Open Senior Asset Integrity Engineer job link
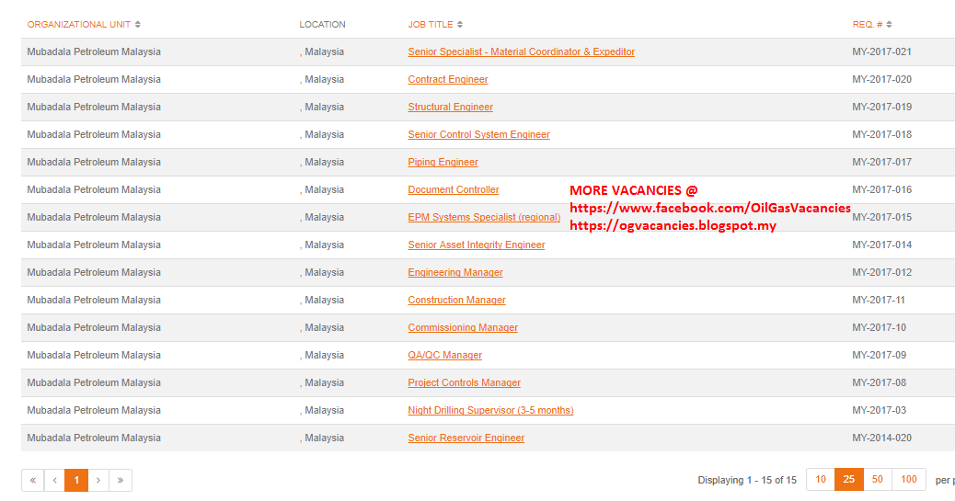 (477, 245)
